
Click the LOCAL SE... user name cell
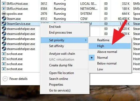tap(88, 4)
